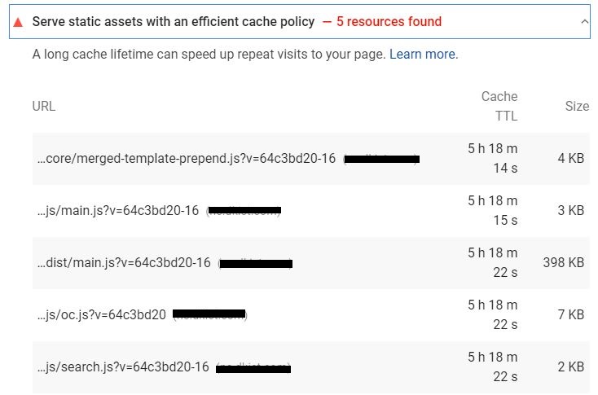Click the red warning triangle icon
Viewport: 598px width, 395px height.
[18, 22]
